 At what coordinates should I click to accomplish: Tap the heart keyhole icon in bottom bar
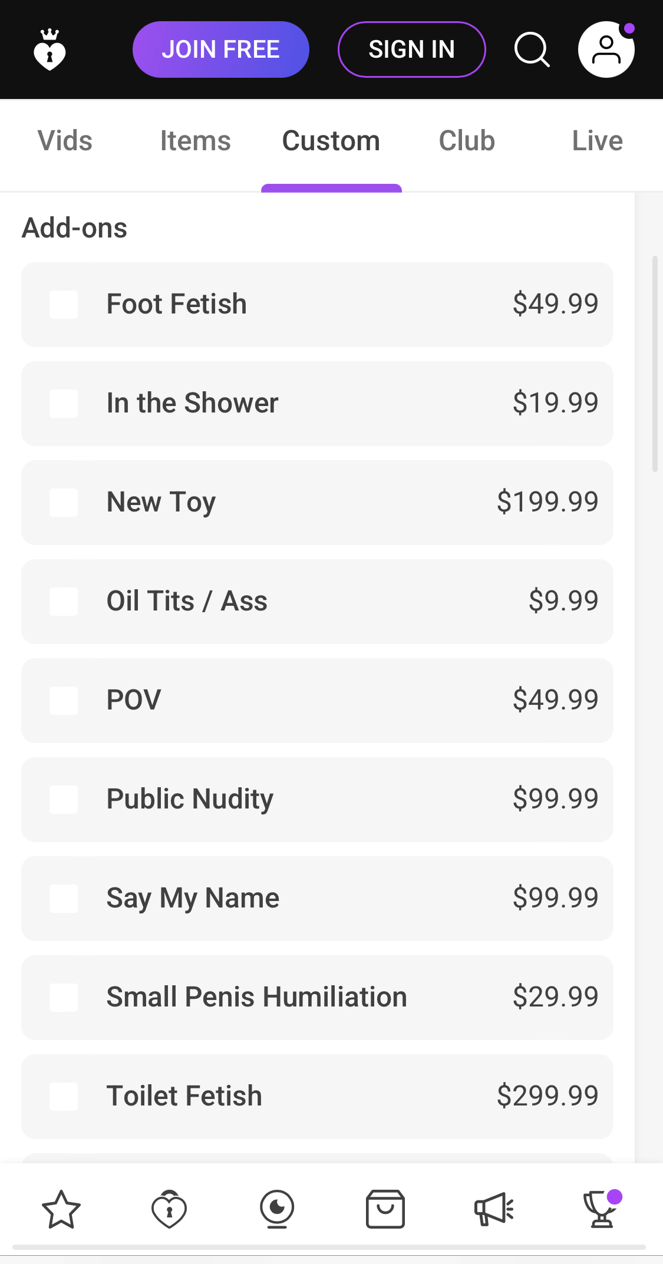click(x=169, y=1209)
